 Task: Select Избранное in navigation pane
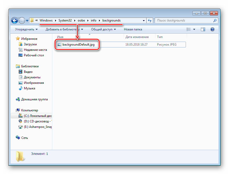(x=29, y=39)
